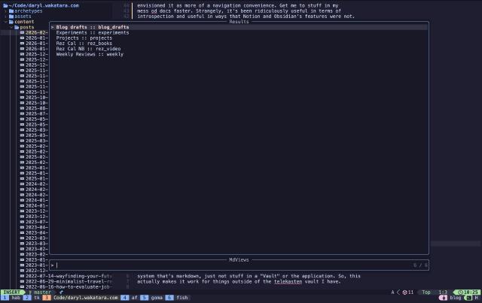Click the file icon of the 2023-07- post
Viewport: 482px width, 303px height.
pos(22,222)
